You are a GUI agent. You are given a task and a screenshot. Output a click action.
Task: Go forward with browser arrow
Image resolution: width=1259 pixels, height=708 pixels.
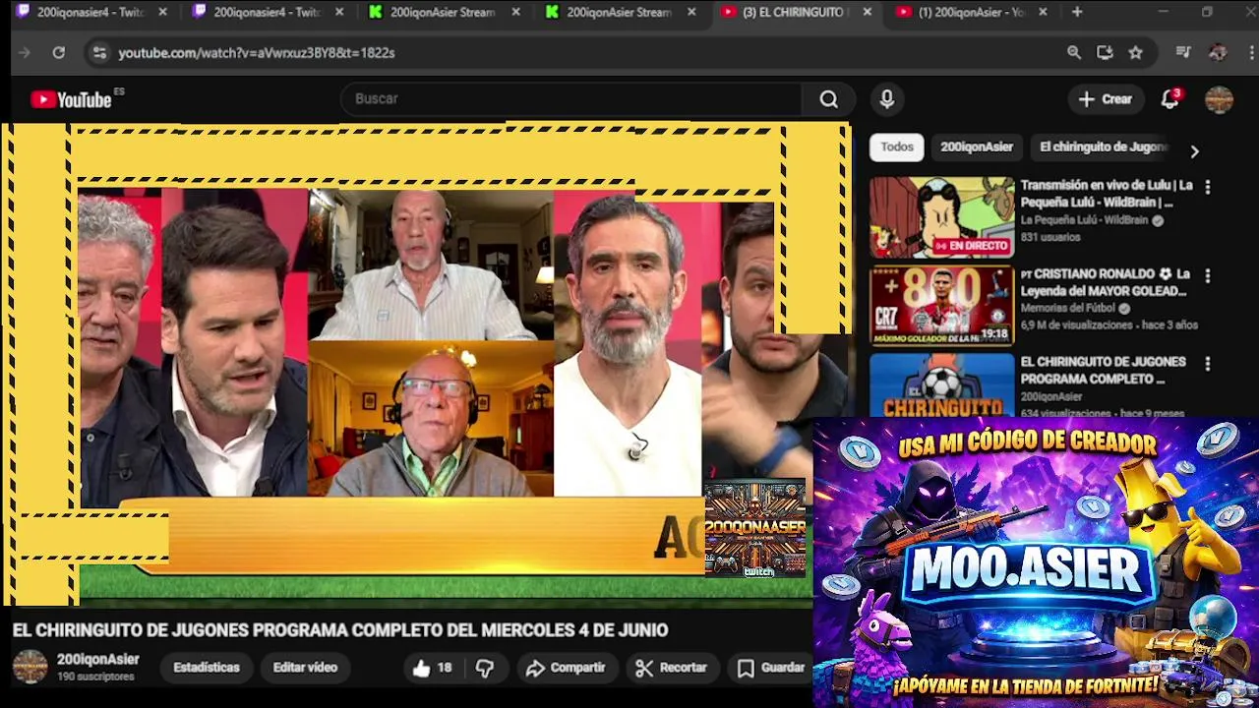point(25,52)
